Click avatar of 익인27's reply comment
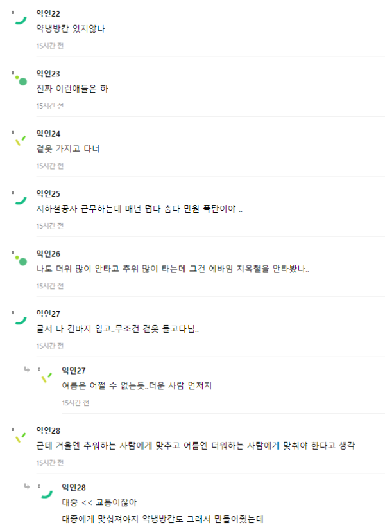This screenshot has width=385, height=530. [46, 378]
